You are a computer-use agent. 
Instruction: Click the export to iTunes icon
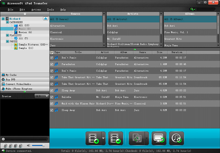176,138
